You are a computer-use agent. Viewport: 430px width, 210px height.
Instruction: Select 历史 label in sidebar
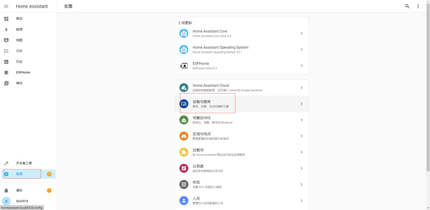click(x=19, y=62)
